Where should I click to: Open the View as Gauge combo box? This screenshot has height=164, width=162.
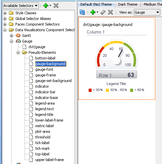[x=147, y=12]
